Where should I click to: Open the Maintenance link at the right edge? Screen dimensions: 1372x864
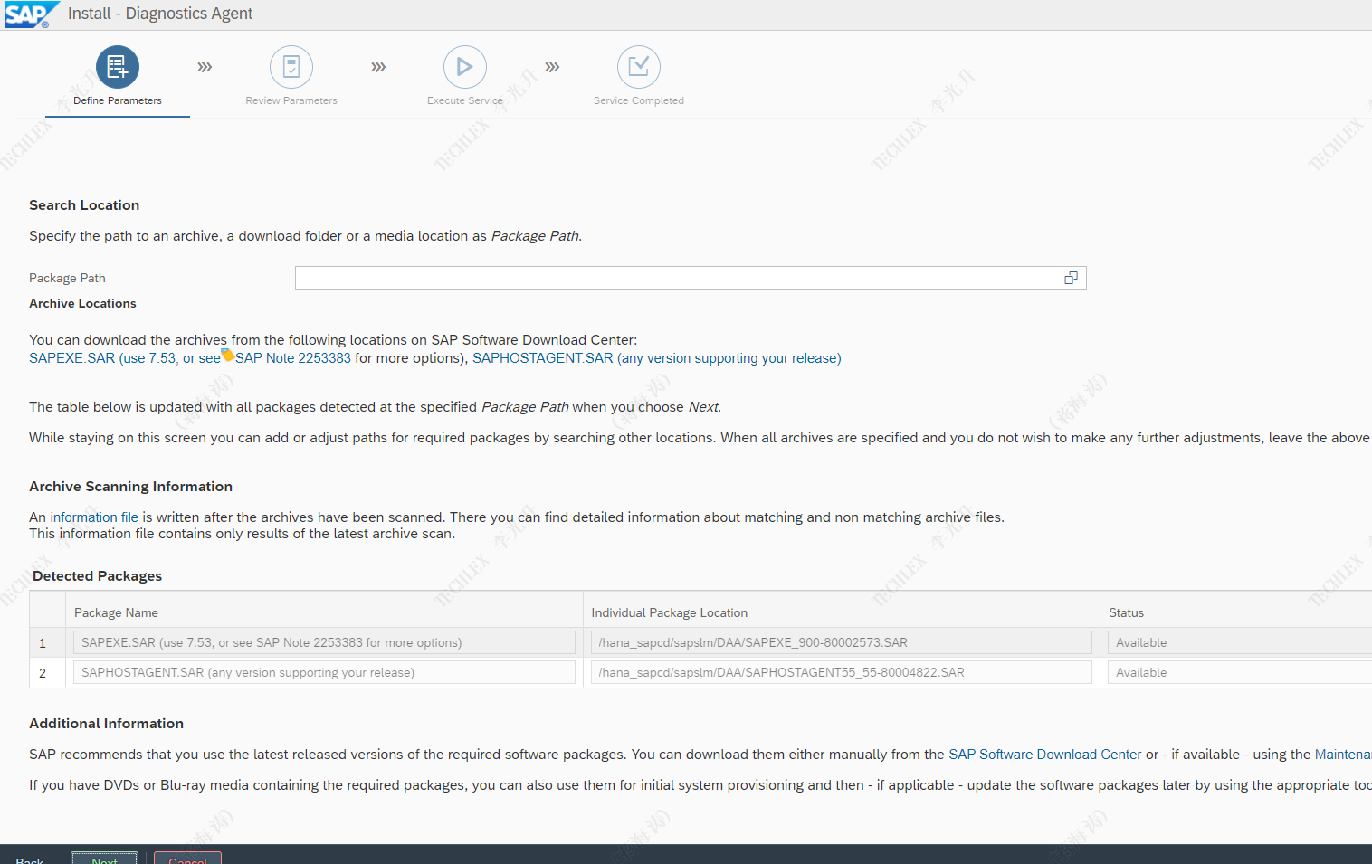click(1343, 755)
